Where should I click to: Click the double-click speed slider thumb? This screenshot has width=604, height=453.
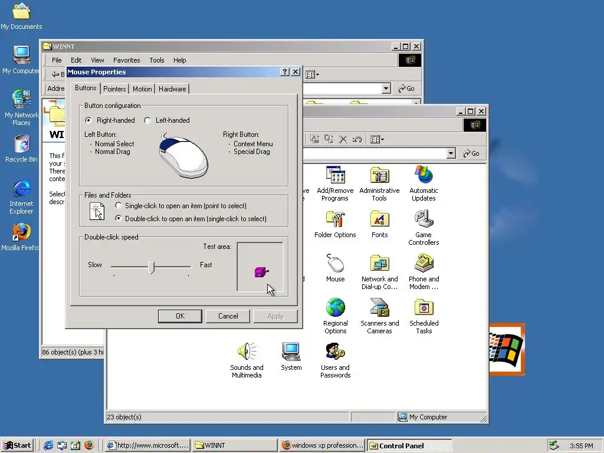point(152,267)
